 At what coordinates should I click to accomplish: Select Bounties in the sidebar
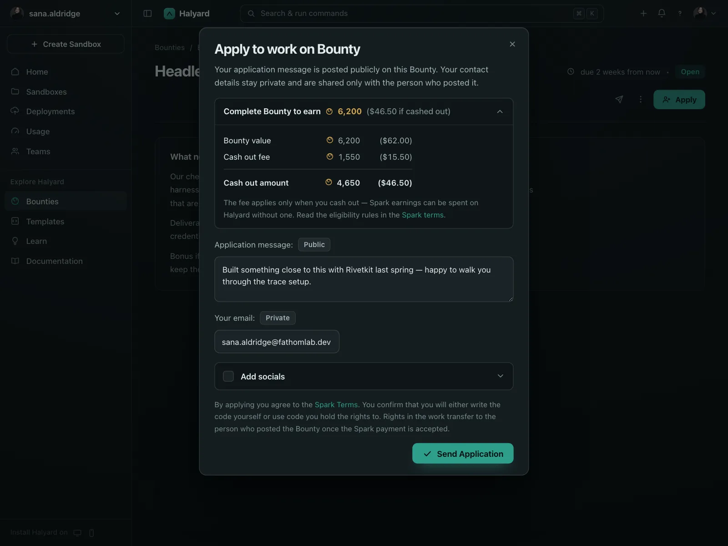point(66,201)
